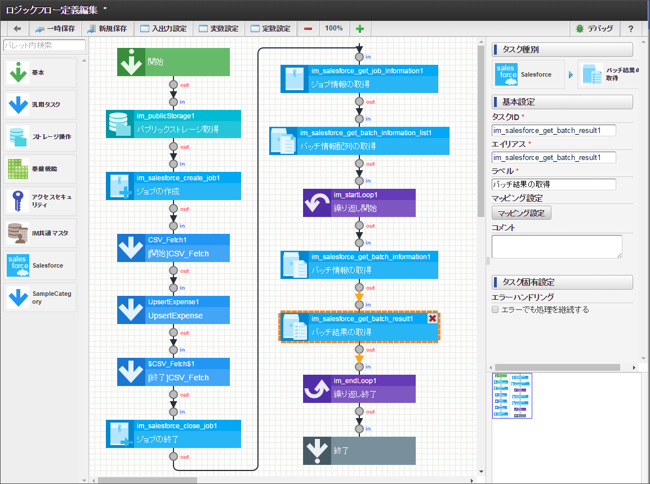The width and height of the screenshot is (650, 484).
Task: Click the canvas horizontal scrollbar thumb
Action: click(147, 481)
